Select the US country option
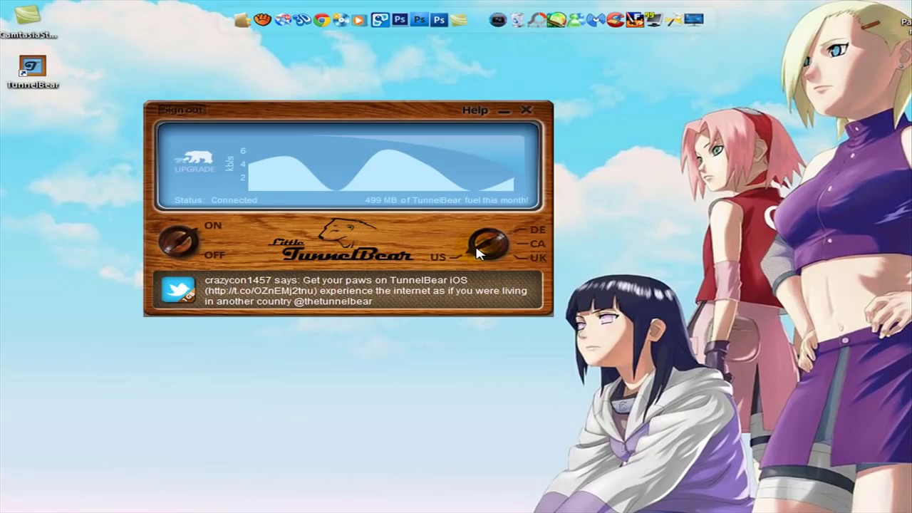 click(x=437, y=257)
